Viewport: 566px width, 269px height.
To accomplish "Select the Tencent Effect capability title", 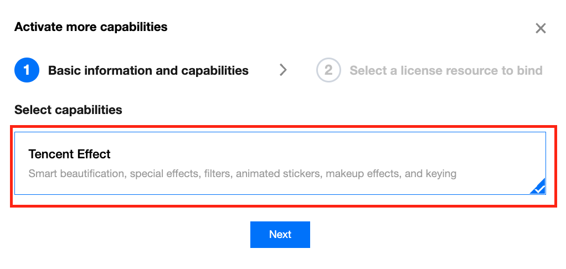I will 70,154.
